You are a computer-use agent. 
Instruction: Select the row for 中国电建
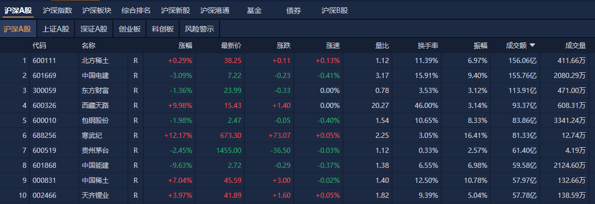297,75
